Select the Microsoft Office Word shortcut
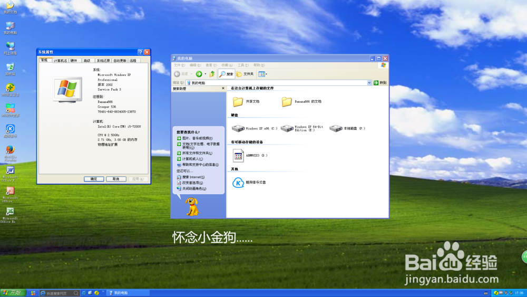527x297 pixels. coord(10,174)
